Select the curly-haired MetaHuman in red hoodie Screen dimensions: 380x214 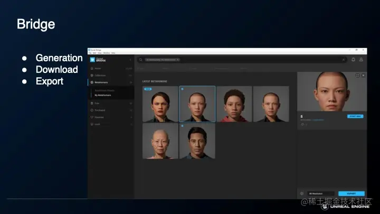(234, 104)
